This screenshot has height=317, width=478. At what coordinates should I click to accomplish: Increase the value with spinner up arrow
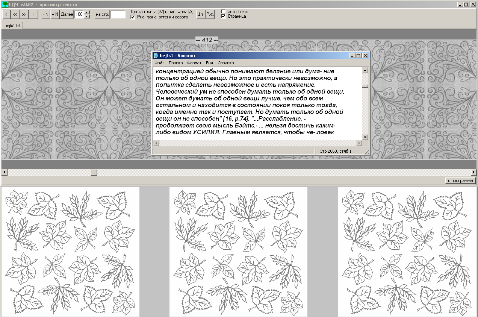[x=87, y=12]
